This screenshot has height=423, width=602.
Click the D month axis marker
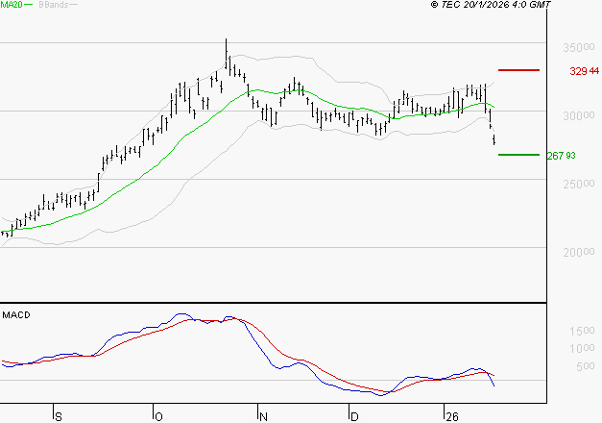pos(354,417)
